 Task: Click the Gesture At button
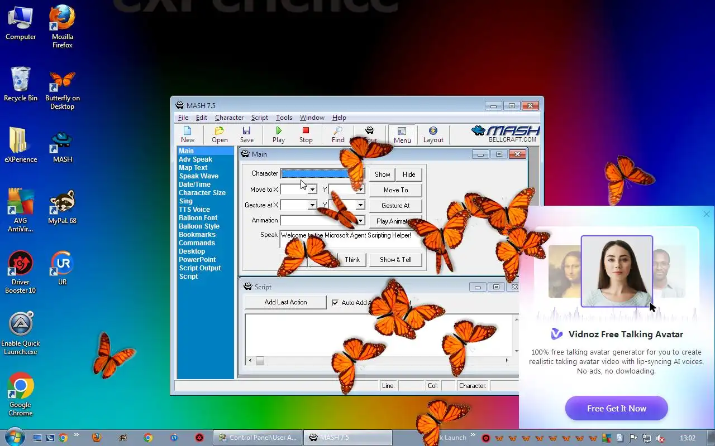point(395,206)
